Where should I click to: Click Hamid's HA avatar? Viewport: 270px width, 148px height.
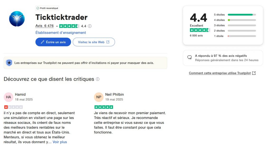[8, 97]
